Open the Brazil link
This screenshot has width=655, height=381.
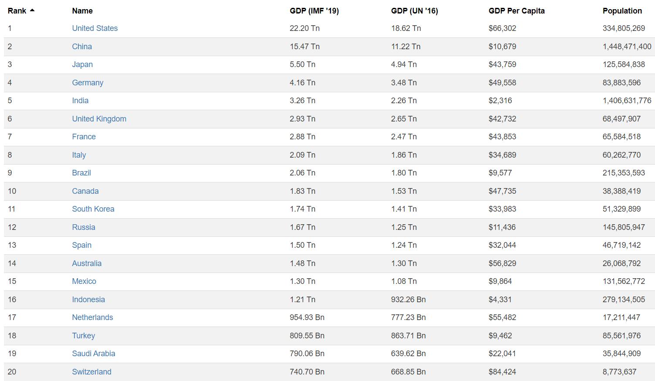coord(81,173)
